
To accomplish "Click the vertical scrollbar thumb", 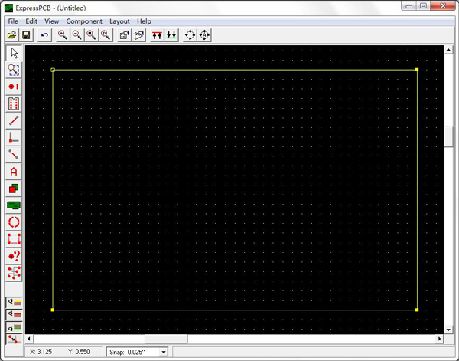I will point(448,136).
